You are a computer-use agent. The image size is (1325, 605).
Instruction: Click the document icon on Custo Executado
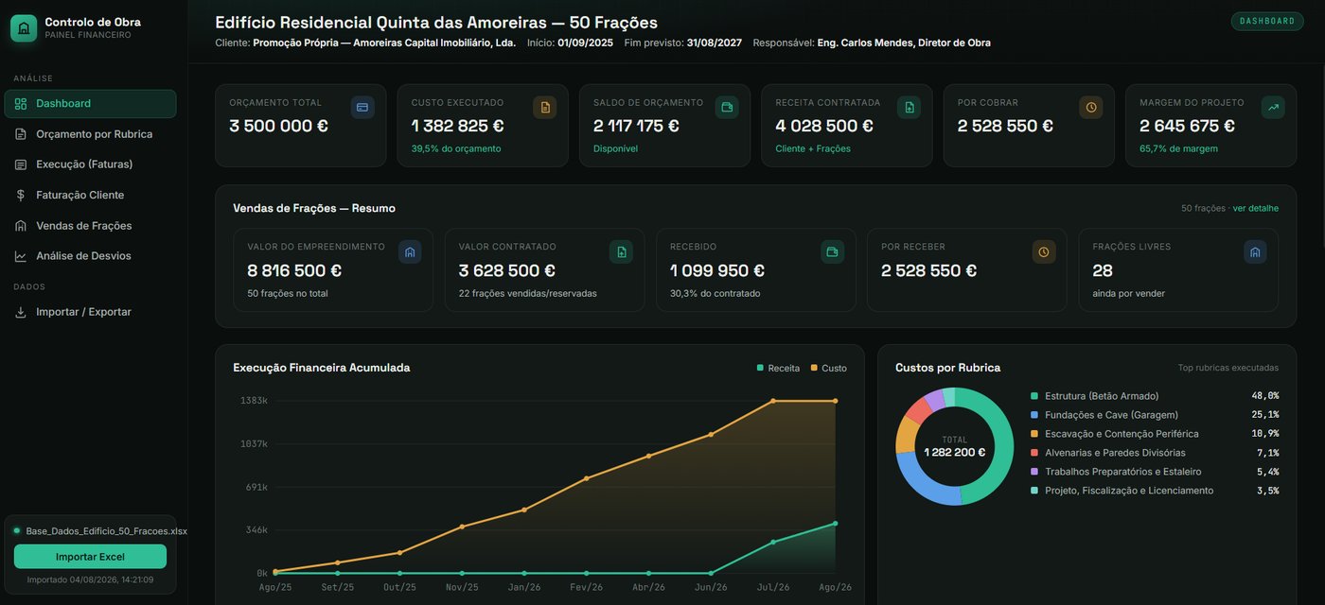pyautogui.click(x=544, y=108)
